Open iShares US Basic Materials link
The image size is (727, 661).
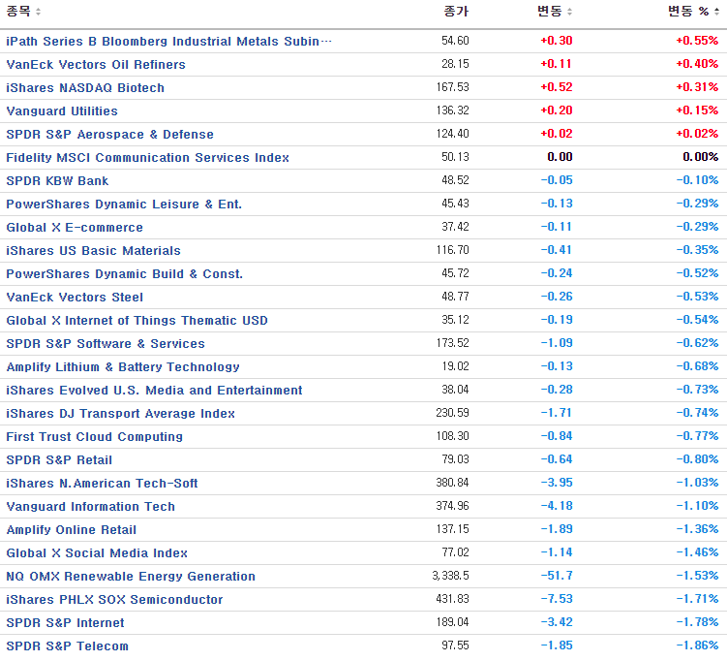tap(93, 250)
